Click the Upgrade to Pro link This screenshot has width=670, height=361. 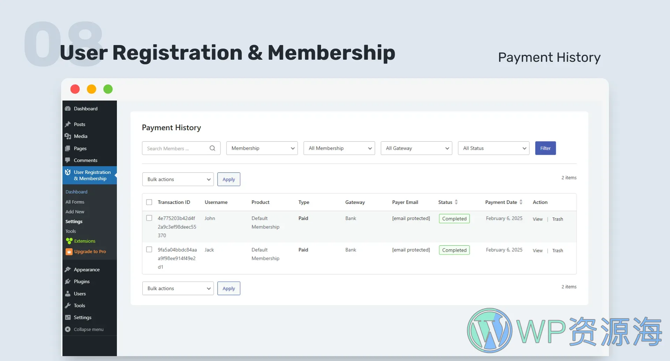click(90, 251)
